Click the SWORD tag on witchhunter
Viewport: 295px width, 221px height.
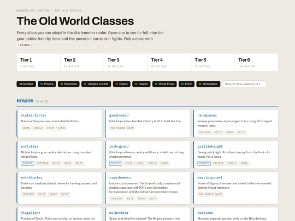(x=53, y=194)
